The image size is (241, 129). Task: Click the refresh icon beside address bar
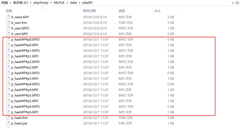[x=237, y=3]
